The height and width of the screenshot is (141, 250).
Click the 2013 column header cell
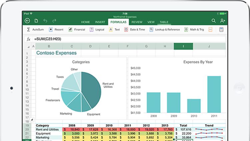(x=165, y=126)
